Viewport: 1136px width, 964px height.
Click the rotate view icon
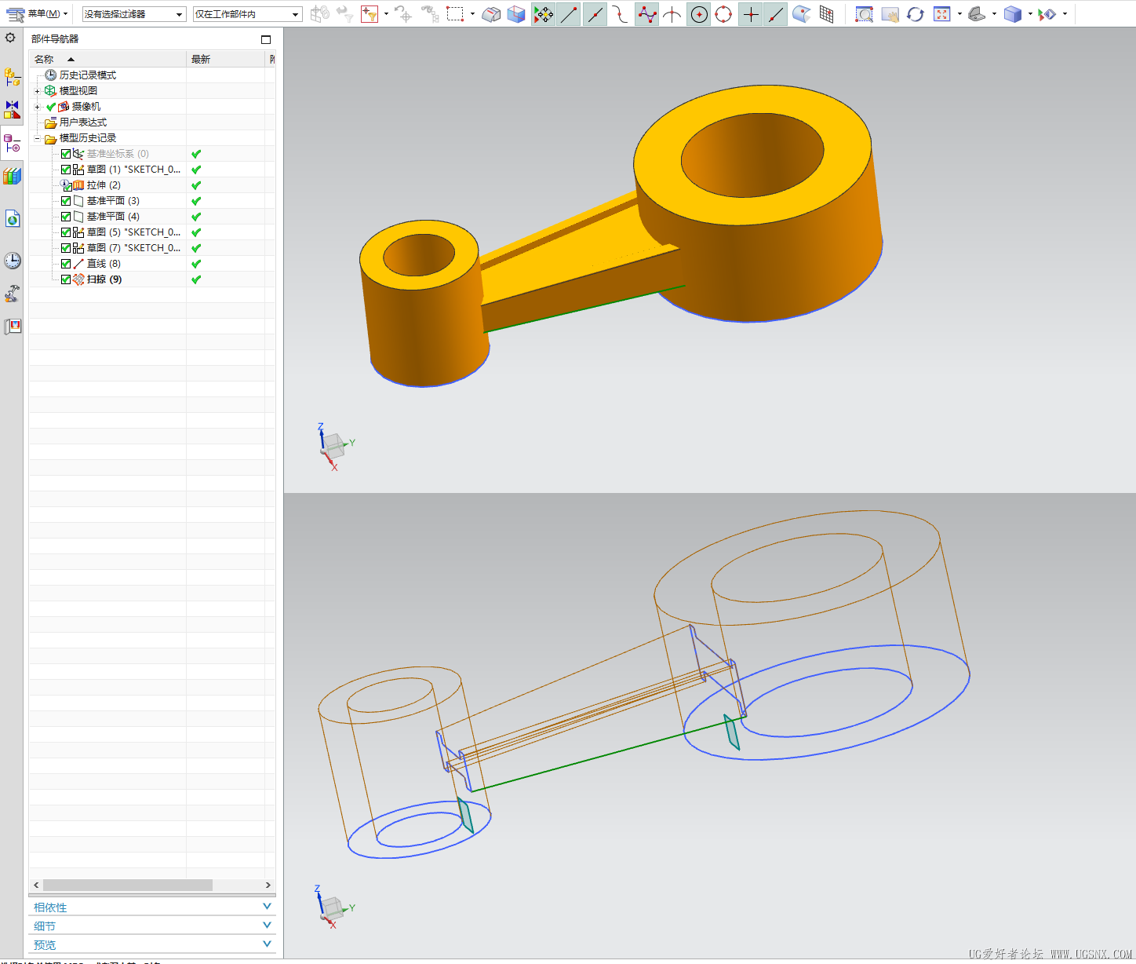point(916,14)
